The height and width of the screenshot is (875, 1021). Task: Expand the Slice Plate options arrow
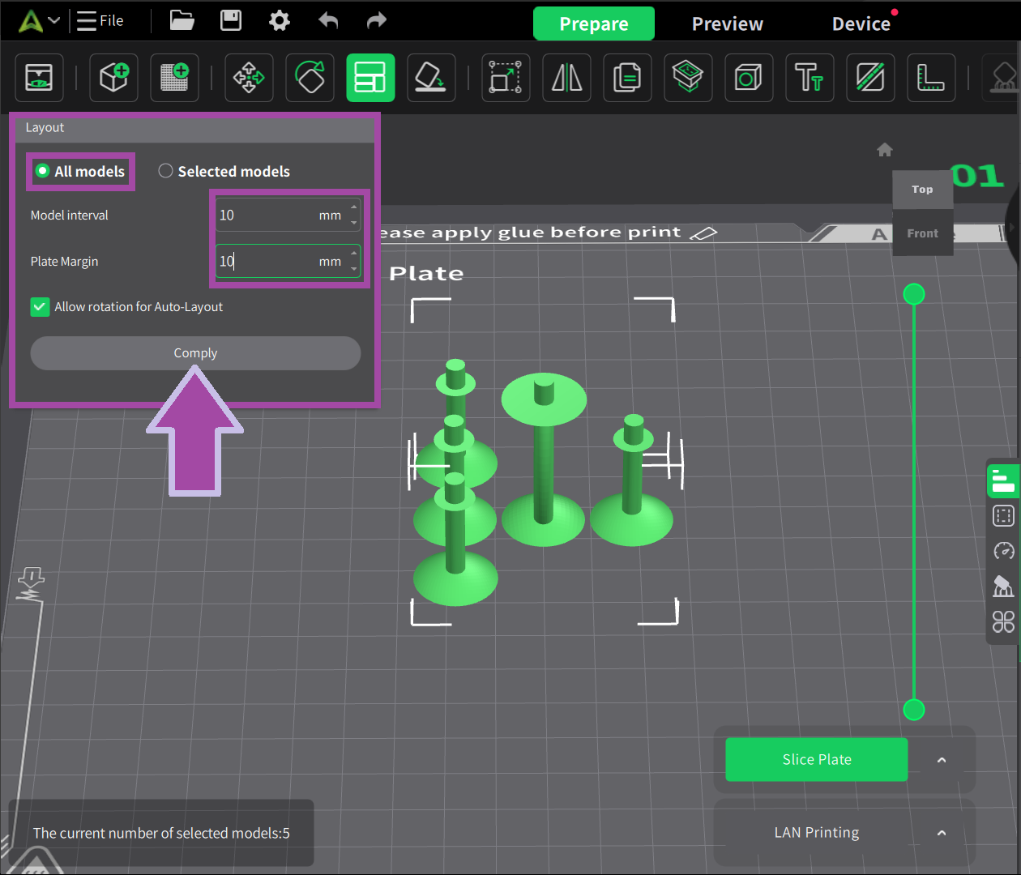point(942,760)
